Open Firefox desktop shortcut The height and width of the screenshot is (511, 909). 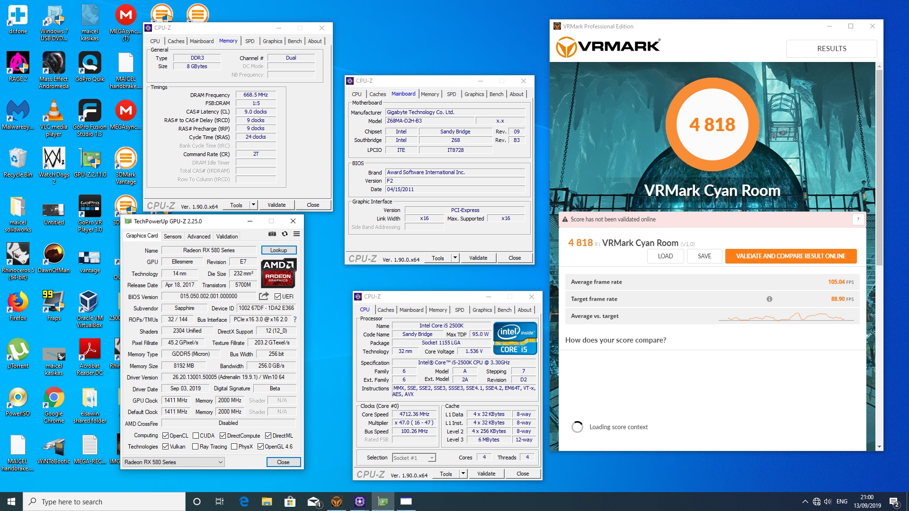tap(18, 306)
